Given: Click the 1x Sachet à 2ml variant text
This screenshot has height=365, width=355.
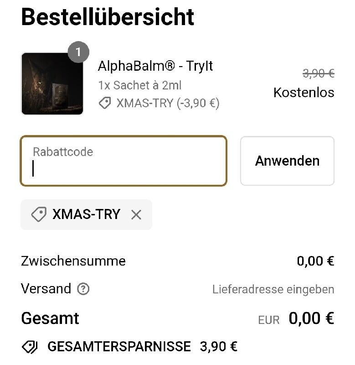Looking at the screenshot, I should point(140,85).
